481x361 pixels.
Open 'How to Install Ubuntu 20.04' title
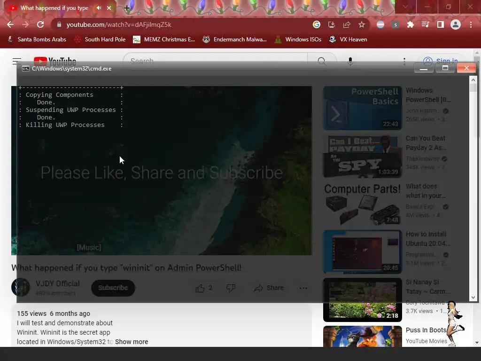[428, 239]
